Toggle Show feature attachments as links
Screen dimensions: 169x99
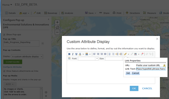click(x=4, y=71)
